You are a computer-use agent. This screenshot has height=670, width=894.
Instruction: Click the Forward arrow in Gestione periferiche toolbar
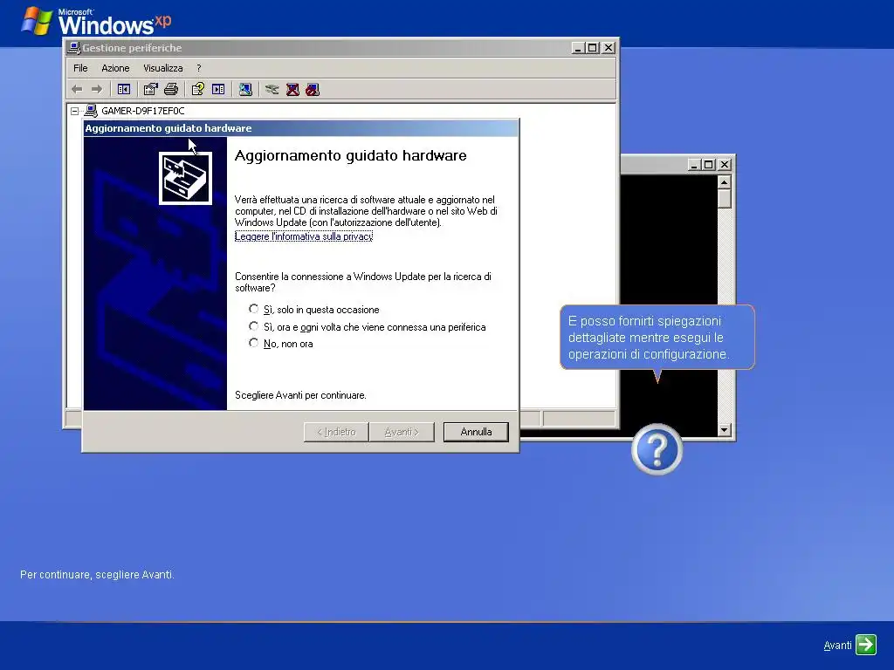[97, 90]
